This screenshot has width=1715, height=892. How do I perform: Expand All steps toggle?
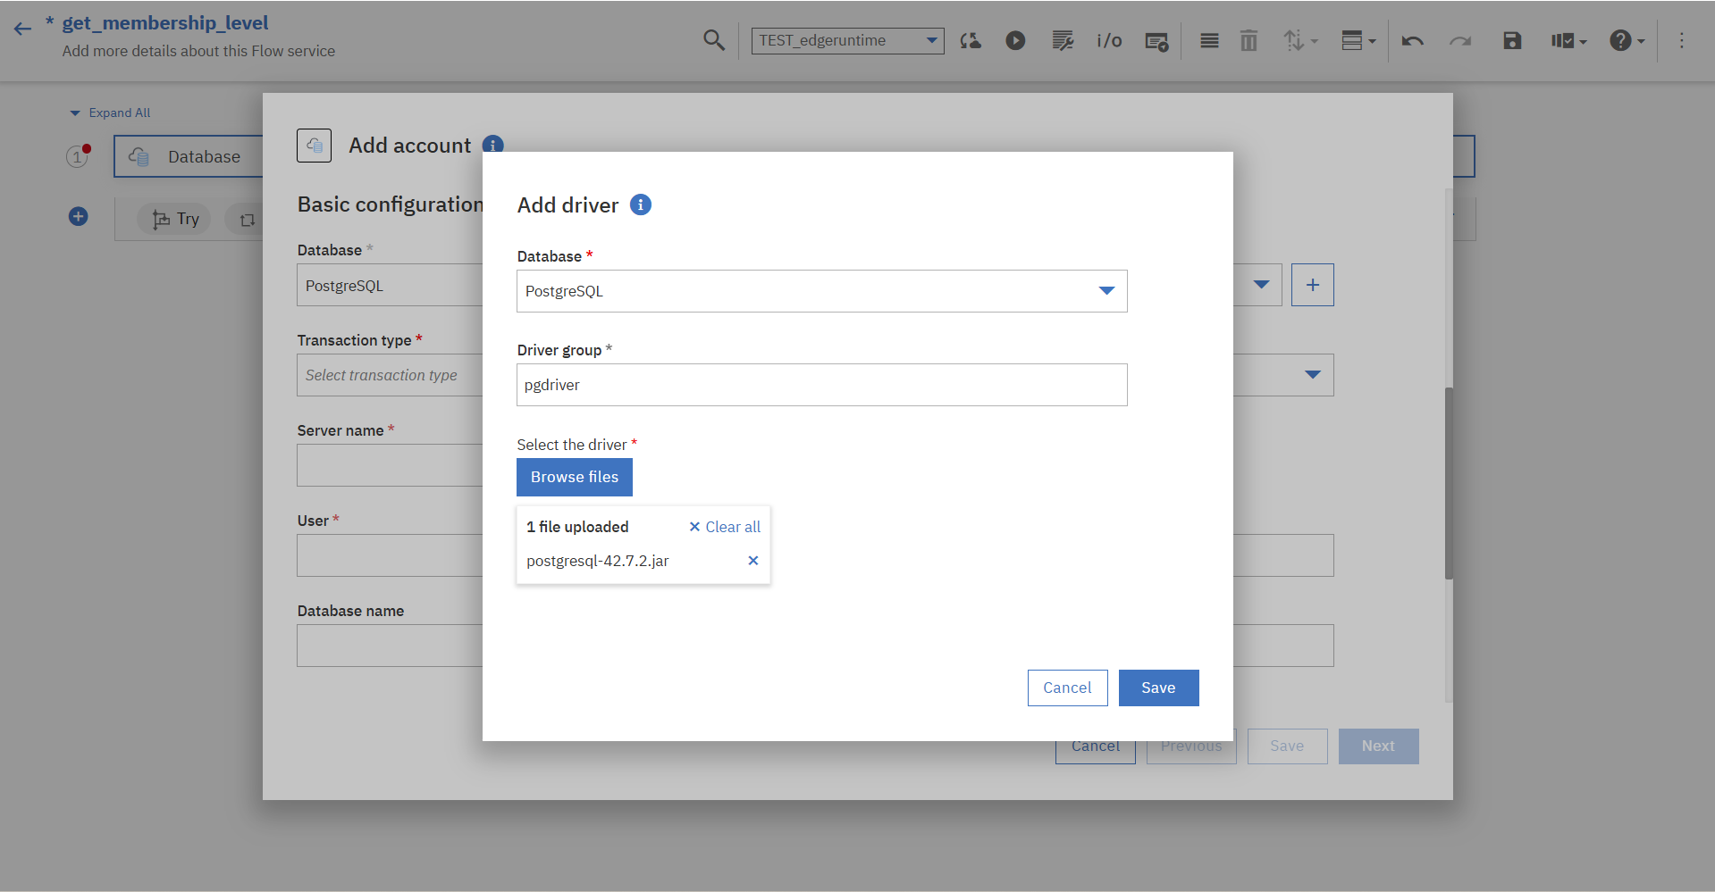pos(110,113)
